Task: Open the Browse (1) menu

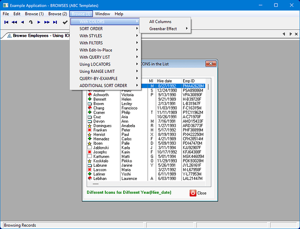Action: point(34,14)
